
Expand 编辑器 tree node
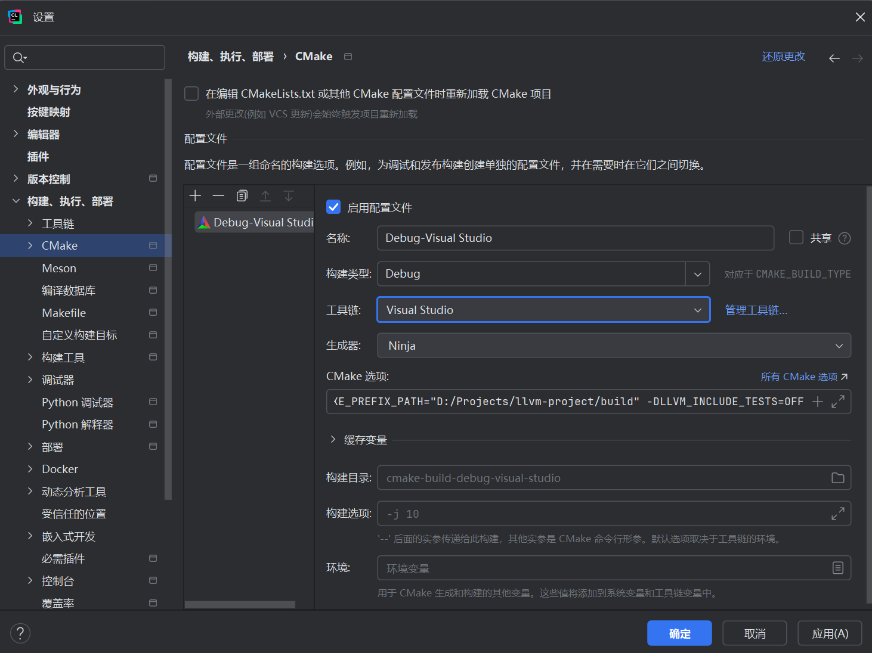pos(16,134)
